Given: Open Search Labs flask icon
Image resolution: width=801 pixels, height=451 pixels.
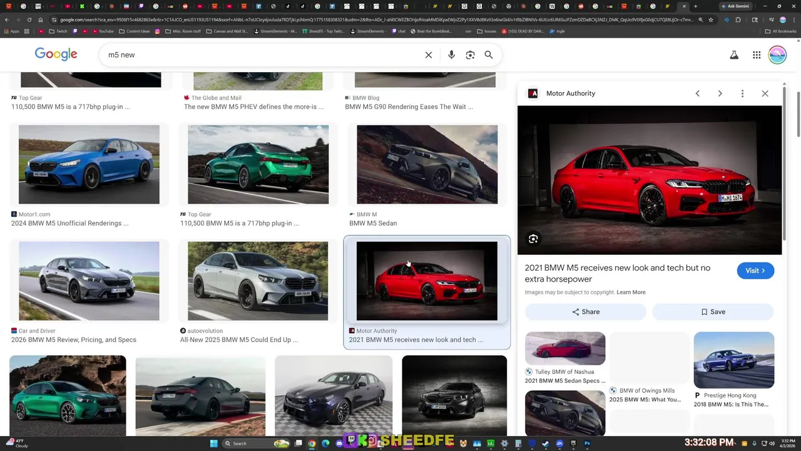Looking at the screenshot, I should (x=734, y=55).
